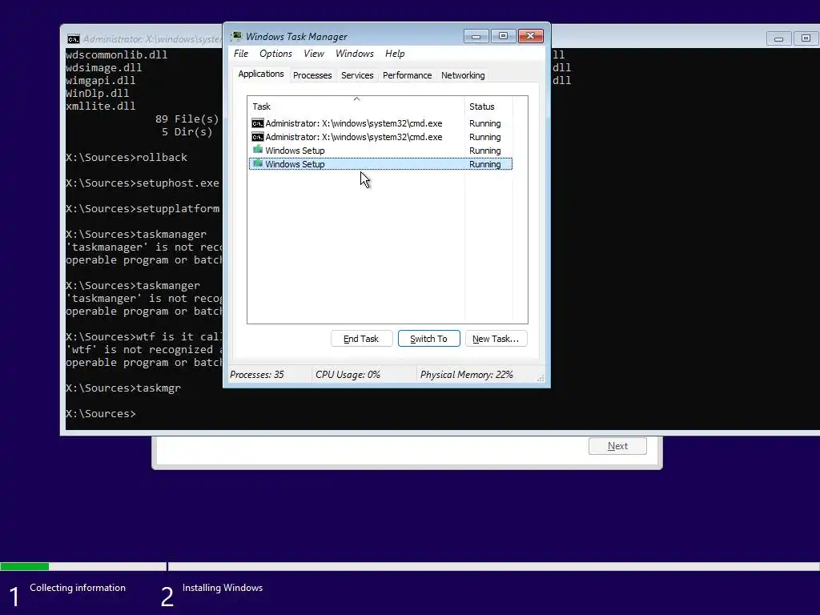Click wdscommonlib.dll in the cmd output
Screen dimensions: 820x615
pos(117,55)
